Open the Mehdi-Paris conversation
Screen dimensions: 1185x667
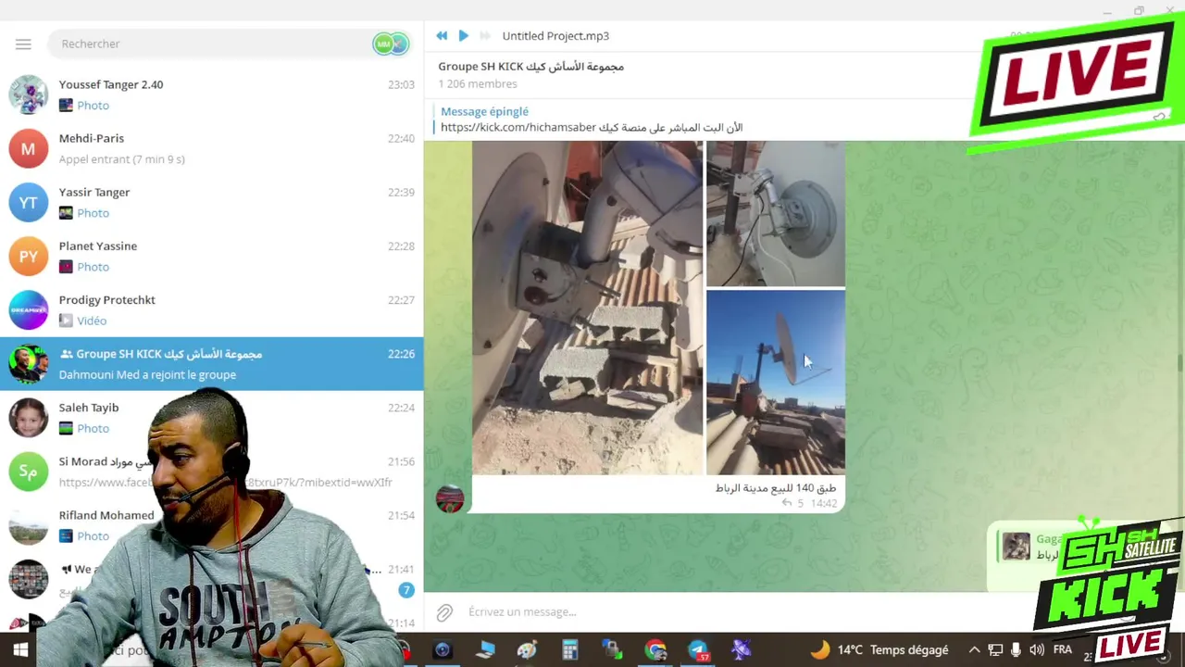(212, 148)
